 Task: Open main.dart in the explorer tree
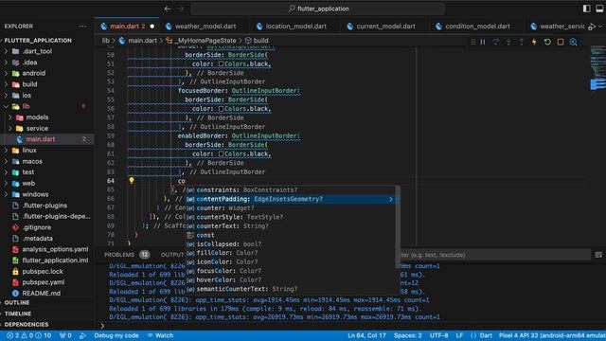click(x=40, y=139)
